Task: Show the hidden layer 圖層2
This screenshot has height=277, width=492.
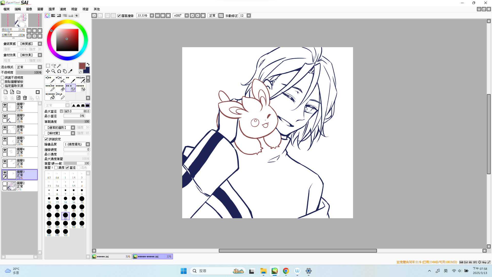Action: coord(5,184)
